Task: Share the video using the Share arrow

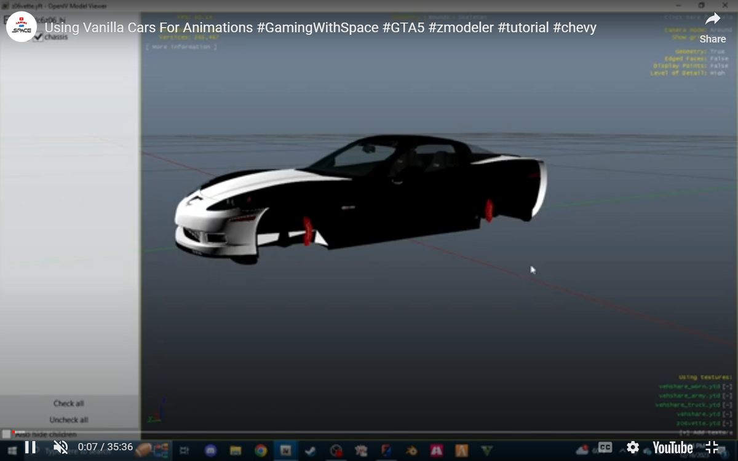Action: (x=713, y=26)
